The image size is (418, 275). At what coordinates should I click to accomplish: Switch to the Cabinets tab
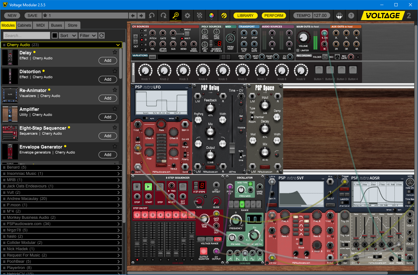point(24,25)
